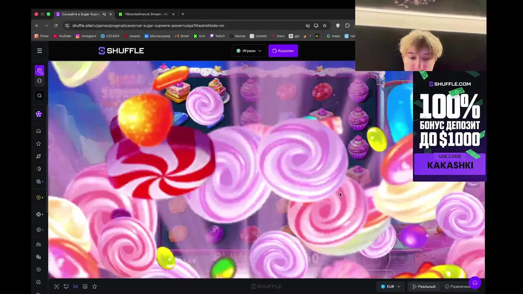
Task: Click the purple poker chip sidebar icon
Action: click(x=39, y=114)
